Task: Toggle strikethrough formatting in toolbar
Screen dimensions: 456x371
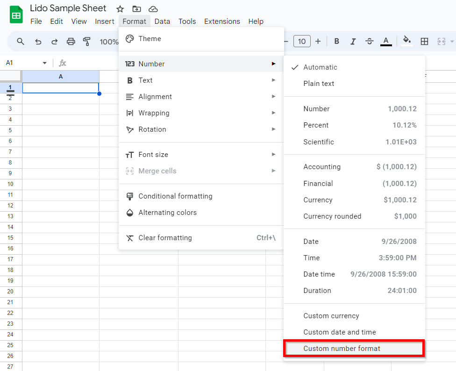Action: click(x=370, y=42)
